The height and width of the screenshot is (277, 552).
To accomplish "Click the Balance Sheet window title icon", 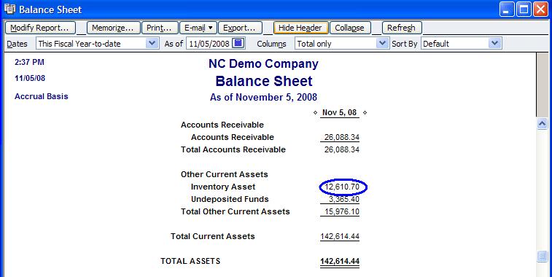I will (10, 9).
